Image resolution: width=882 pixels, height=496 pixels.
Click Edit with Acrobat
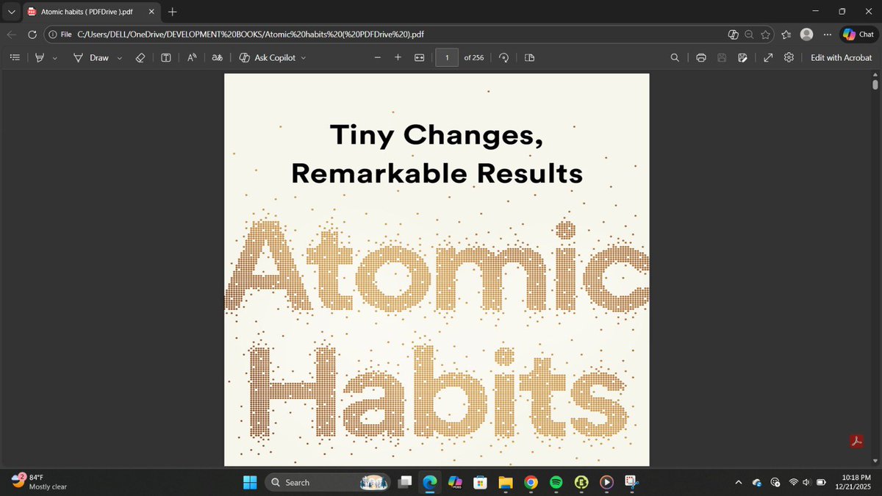click(x=841, y=57)
